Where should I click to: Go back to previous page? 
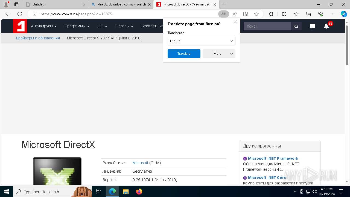8,14
